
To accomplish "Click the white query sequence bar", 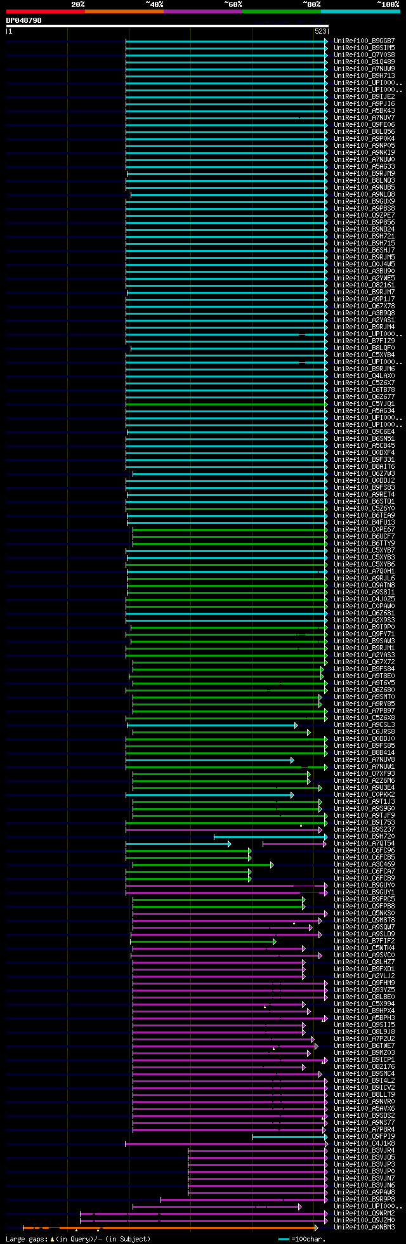I will point(167,26).
